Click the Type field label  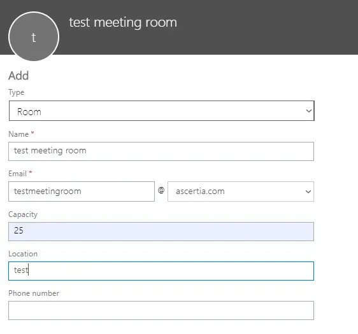point(16,92)
